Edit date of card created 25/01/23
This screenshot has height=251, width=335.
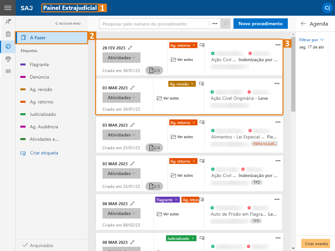(x=133, y=125)
